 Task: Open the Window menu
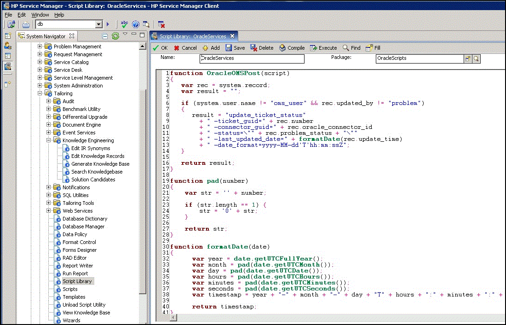40,15
